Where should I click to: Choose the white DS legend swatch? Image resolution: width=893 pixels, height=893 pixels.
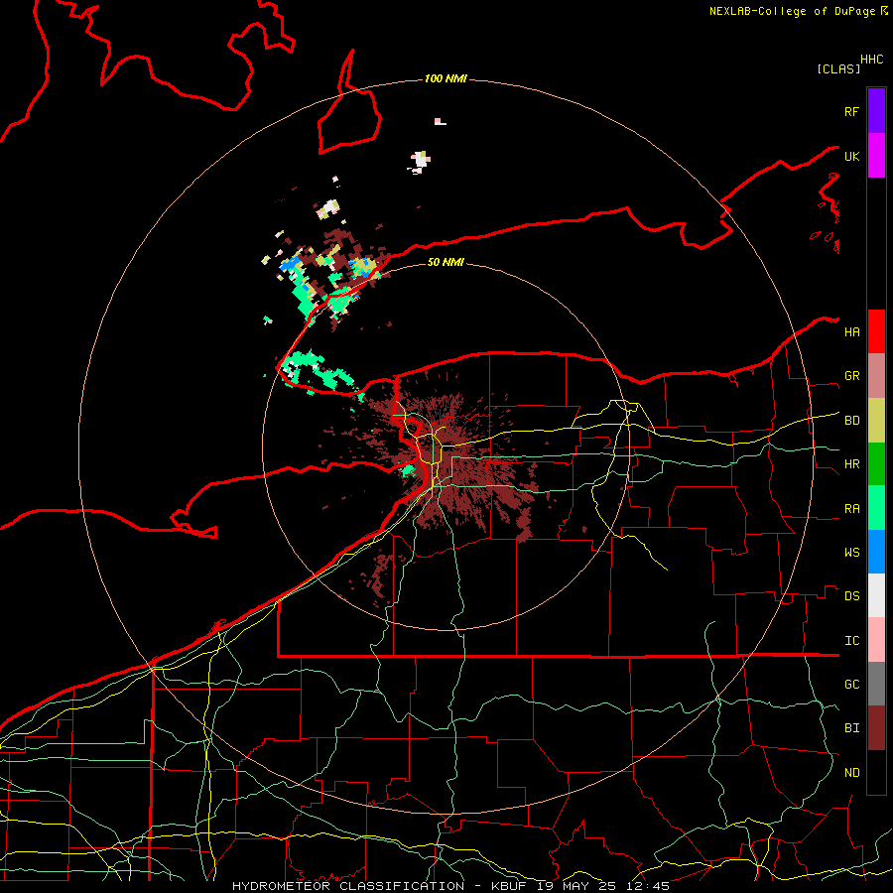pos(876,595)
